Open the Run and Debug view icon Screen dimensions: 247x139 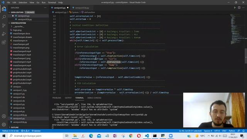[4, 34]
